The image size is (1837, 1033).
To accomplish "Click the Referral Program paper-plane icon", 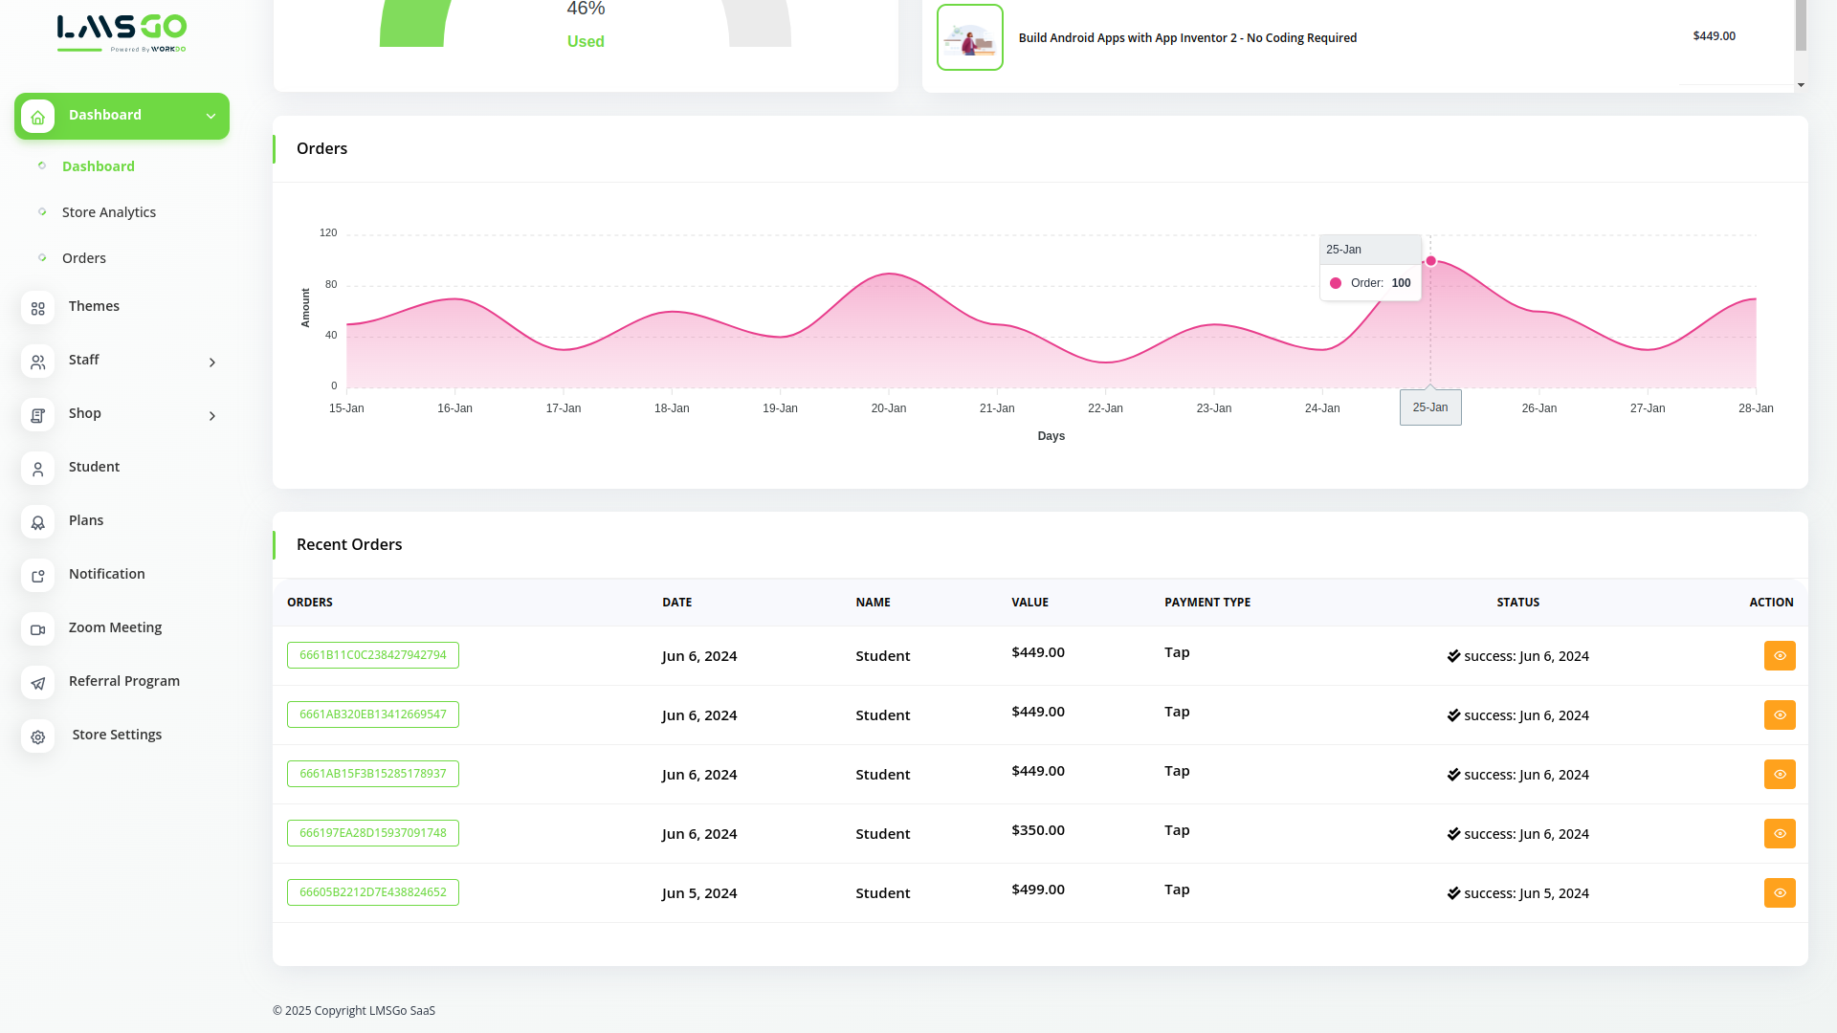I will click(38, 683).
